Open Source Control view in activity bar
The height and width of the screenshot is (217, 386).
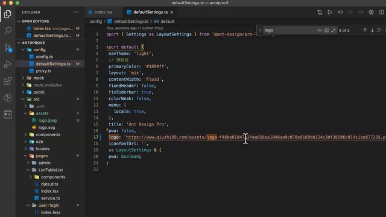(8, 48)
